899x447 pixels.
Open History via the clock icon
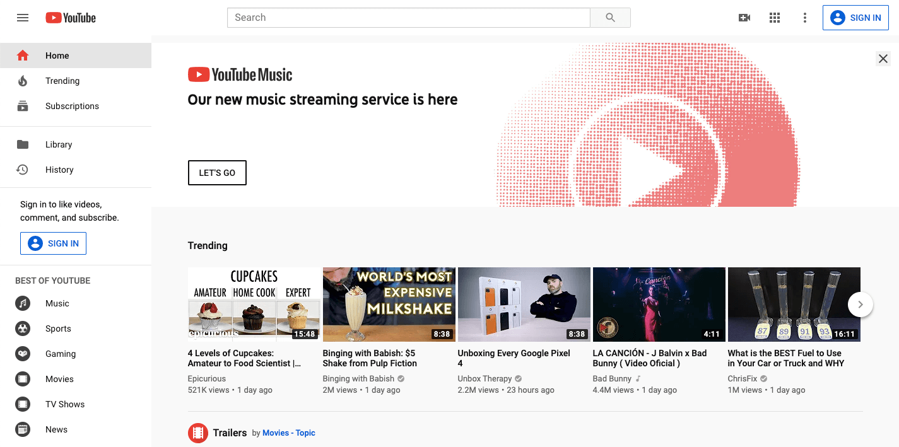23,170
